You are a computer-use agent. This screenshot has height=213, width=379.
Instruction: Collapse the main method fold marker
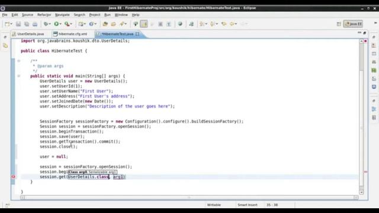click(x=18, y=76)
